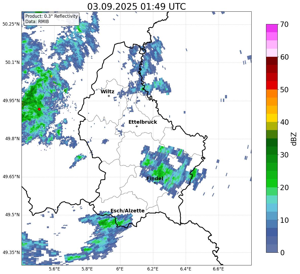
Task: Click the magenta swatch atop the colorbar
Action: [272, 28]
